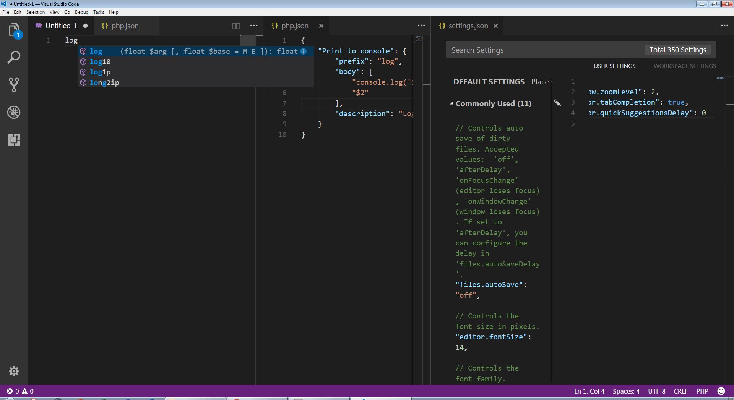Open the Edit menu
Image resolution: width=734 pixels, height=400 pixels.
click(x=18, y=12)
